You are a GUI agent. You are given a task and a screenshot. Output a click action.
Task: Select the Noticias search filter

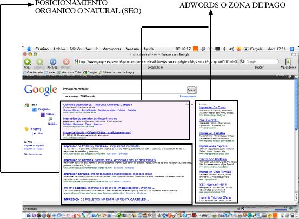pyautogui.click(x=52, y=124)
